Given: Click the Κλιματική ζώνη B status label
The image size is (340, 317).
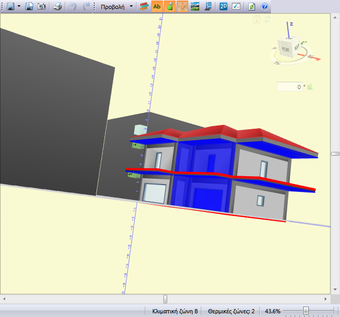Looking at the screenshot, I should coord(174,311).
